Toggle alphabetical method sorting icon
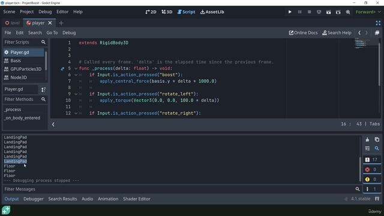 43,89
